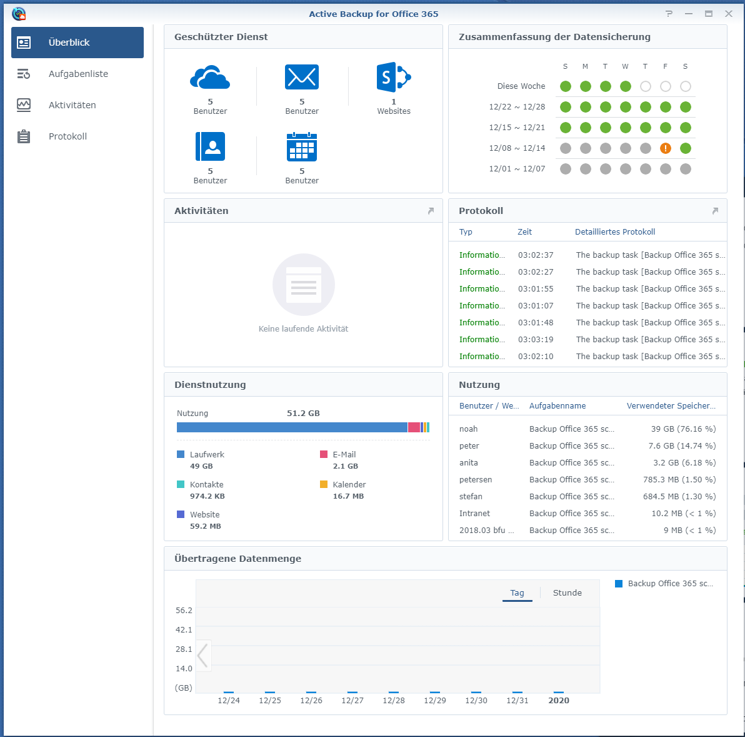Click the Aktivitäten monitor icon in sidebar
Image resolution: width=745 pixels, height=737 pixels.
click(23, 105)
